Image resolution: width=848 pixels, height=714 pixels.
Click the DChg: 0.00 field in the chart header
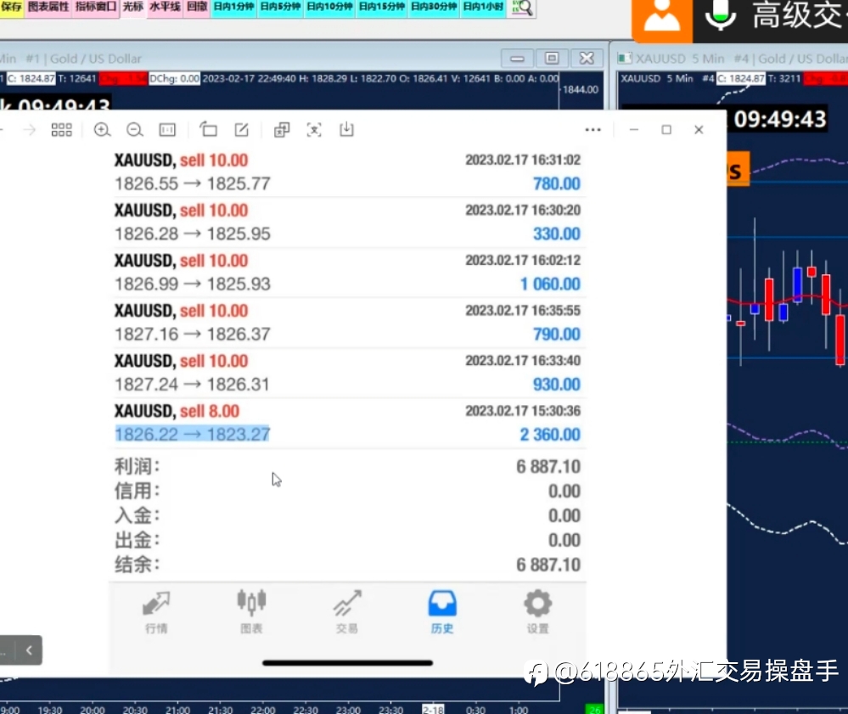174,79
